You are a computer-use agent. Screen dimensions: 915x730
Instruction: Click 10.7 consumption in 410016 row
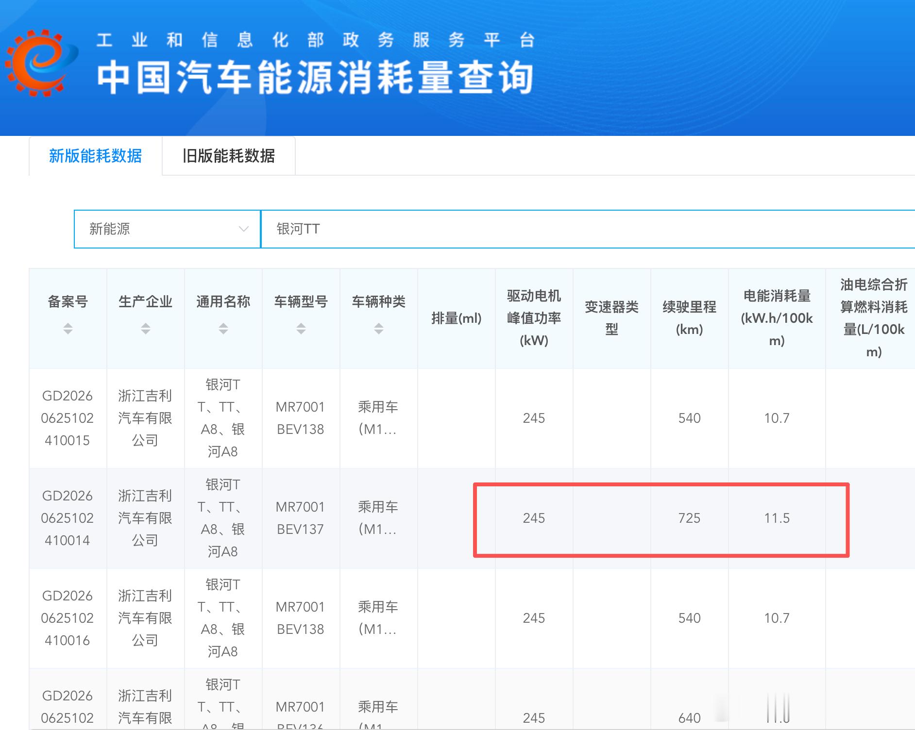777,618
